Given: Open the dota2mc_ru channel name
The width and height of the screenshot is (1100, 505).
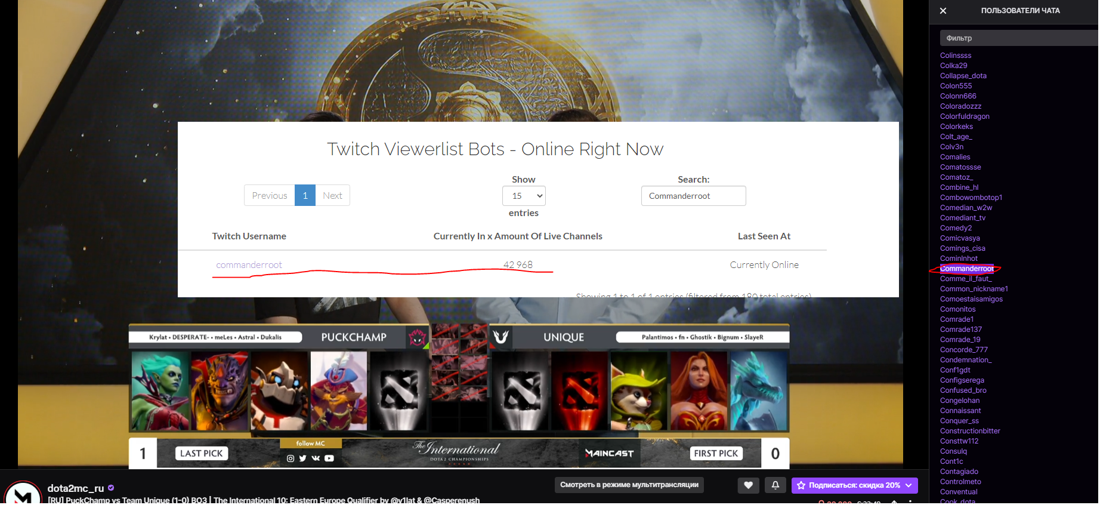Looking at the screenshot, I should [76, 488].
